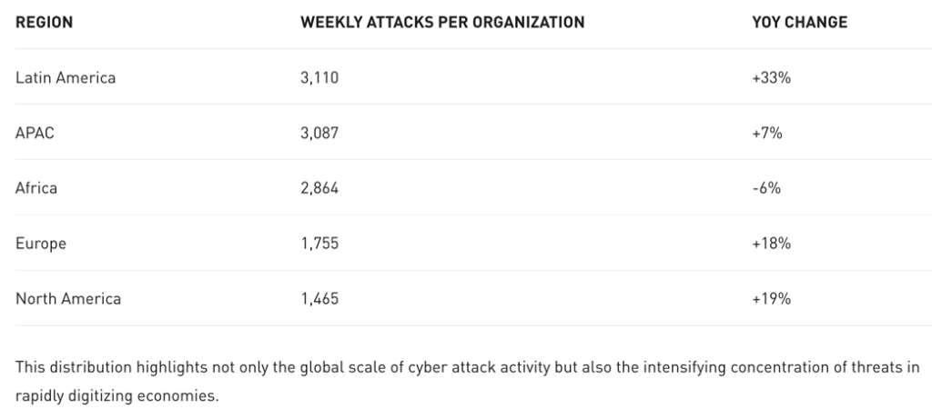Click the 2,864 attacks figure
The height and width of the screenshot is (409, 932).
(x=319, y=188)
